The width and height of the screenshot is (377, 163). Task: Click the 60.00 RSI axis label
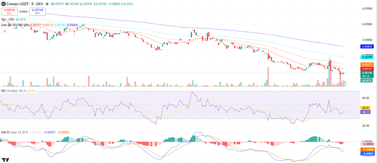[366, 98]
